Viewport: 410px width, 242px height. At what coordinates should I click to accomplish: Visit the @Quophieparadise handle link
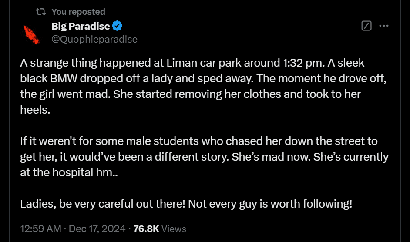[x=94, y=39]
